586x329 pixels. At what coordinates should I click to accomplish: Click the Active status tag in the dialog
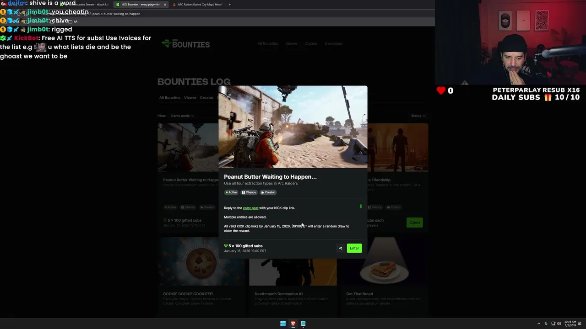tap(231, 192)
